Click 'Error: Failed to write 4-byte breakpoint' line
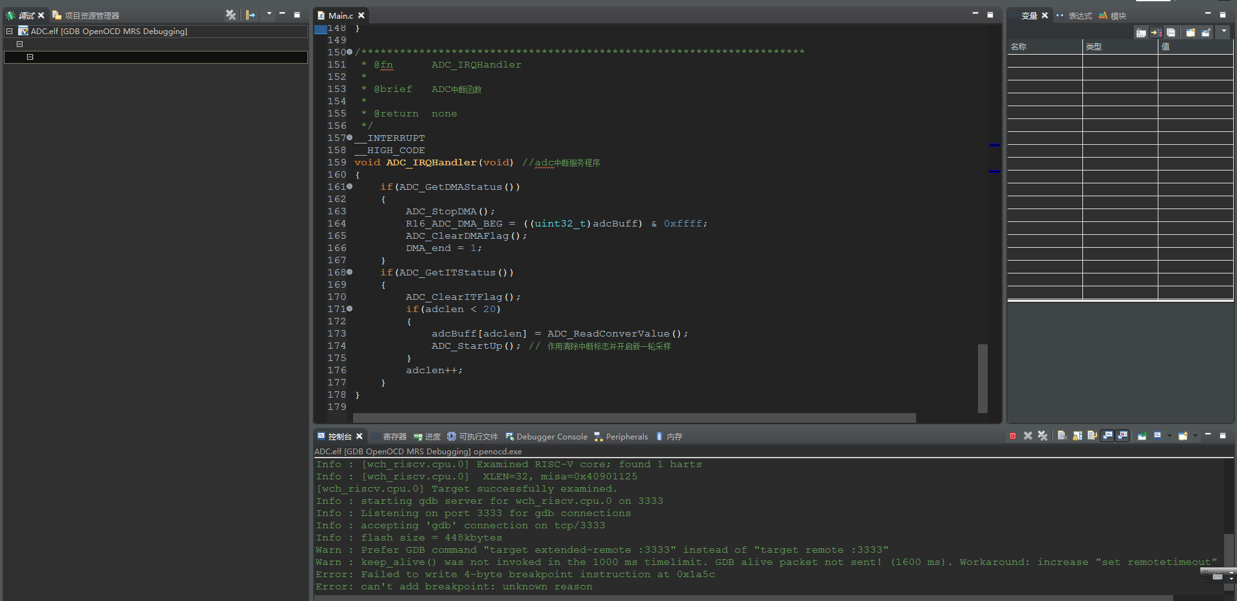The image size is (1237, 601). pos(515,574)
